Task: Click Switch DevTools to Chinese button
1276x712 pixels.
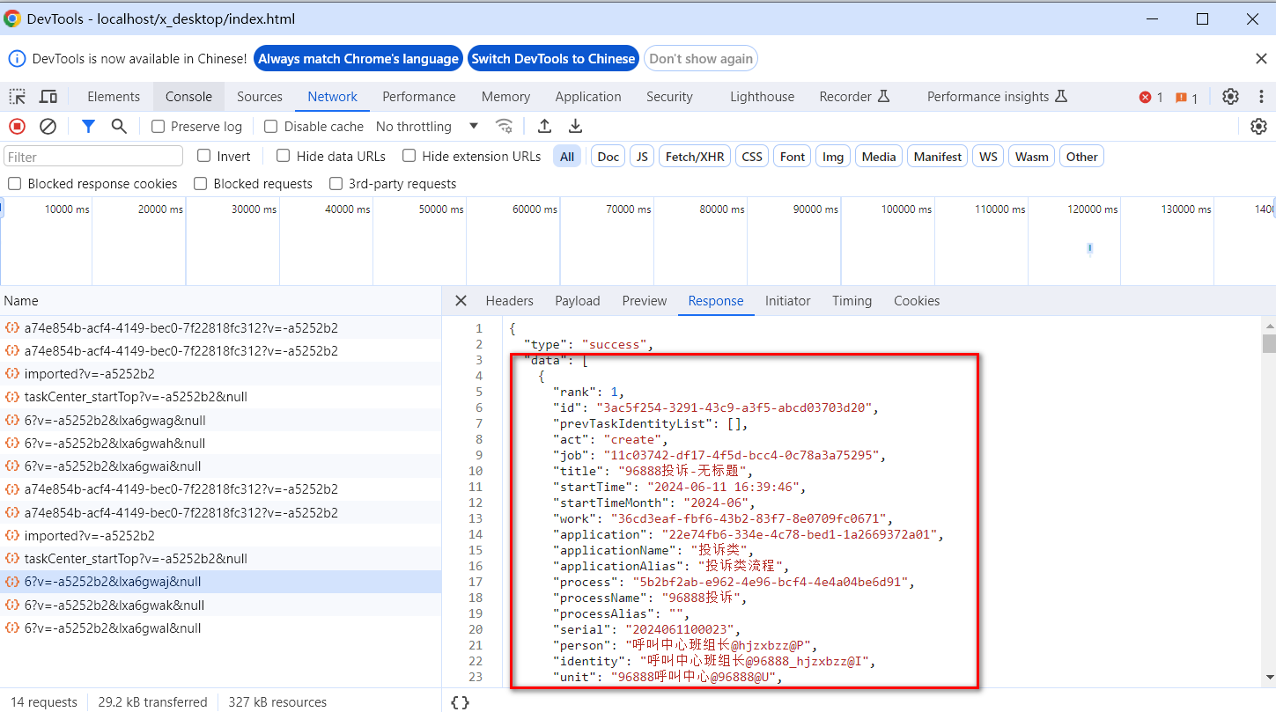Action: (553, 59)
